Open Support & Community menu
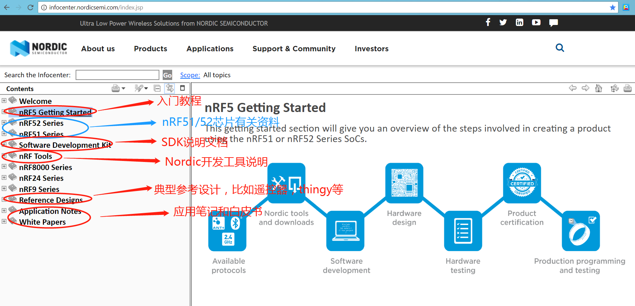The height and width of the screenshot is (306, 635). click(x=294, y=49)
